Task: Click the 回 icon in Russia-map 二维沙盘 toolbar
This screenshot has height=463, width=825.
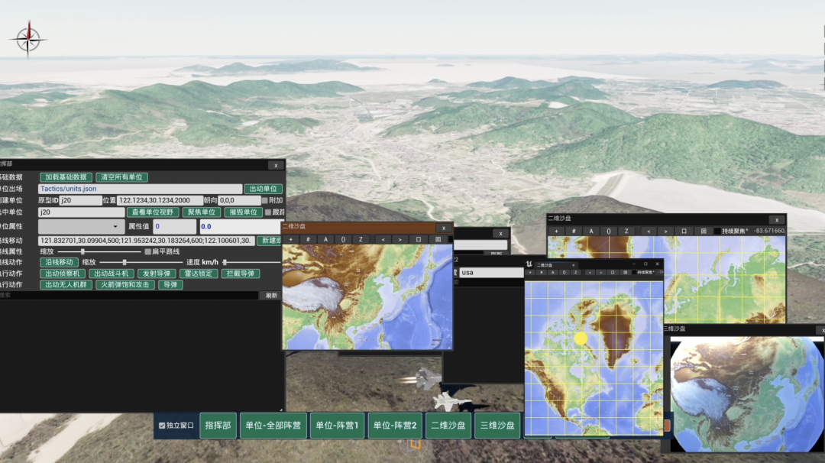Action: pos(704,231)
